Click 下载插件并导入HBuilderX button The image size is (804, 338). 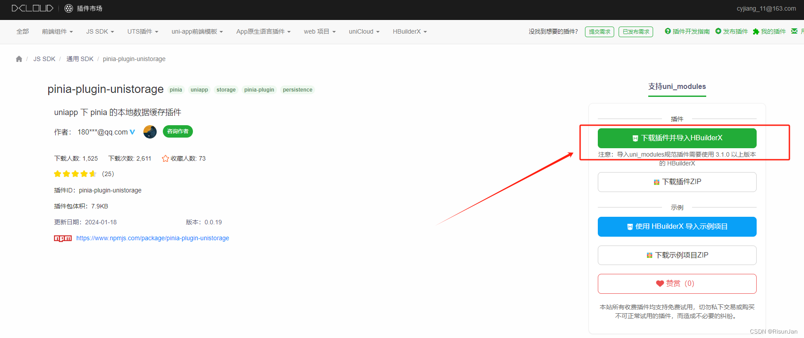(677, 138)
